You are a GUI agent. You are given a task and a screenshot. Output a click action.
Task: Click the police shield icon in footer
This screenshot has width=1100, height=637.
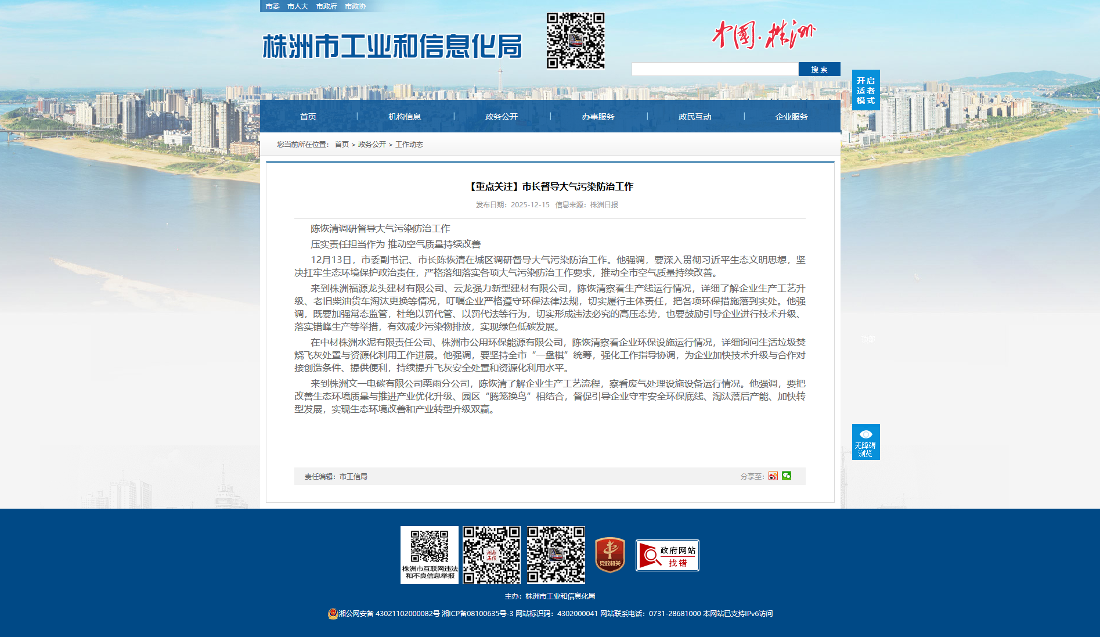(333, 614)
